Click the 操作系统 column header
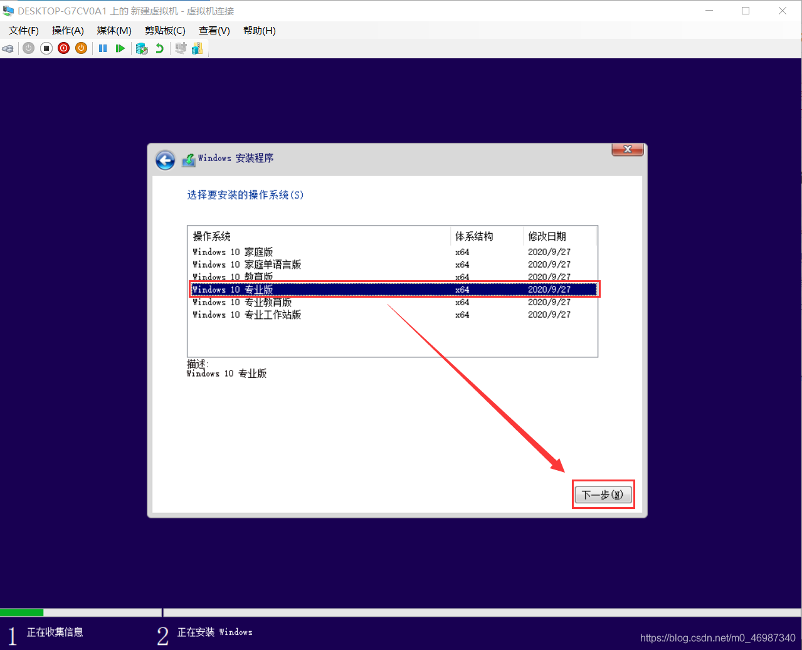The image size is (802, 650). click(319, 236)
